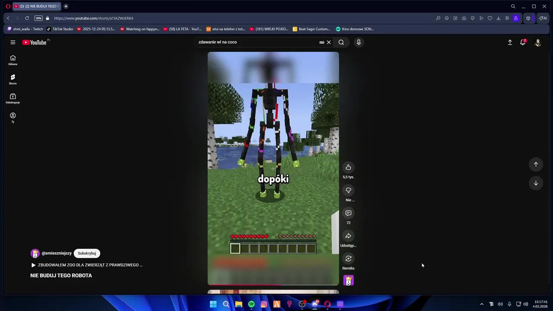Open the address bar page search icon
This screenshot has width=553, height=311.
pos(438,18)
